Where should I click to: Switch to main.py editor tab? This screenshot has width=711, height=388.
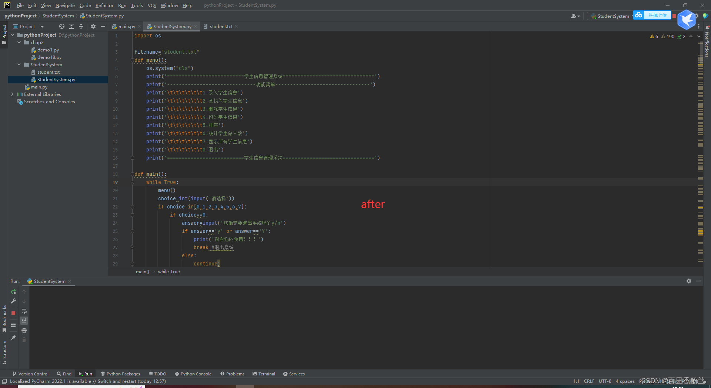[126, 27]
